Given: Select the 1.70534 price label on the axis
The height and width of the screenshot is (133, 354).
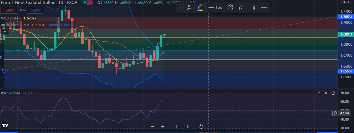Looking at the screenshot, I should 345,17.
